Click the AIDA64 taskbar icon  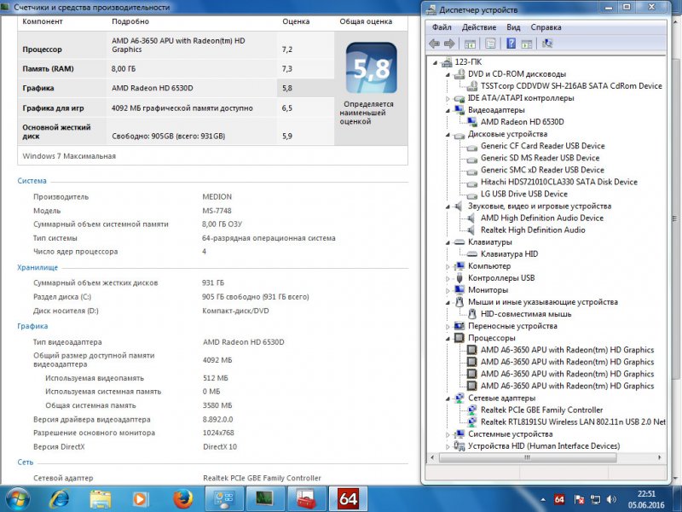pyautogui.click(x=347, y=497)
